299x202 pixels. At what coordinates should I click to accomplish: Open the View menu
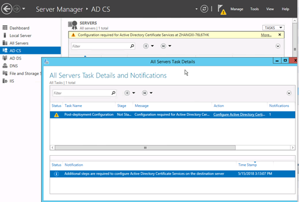[270, 9]
